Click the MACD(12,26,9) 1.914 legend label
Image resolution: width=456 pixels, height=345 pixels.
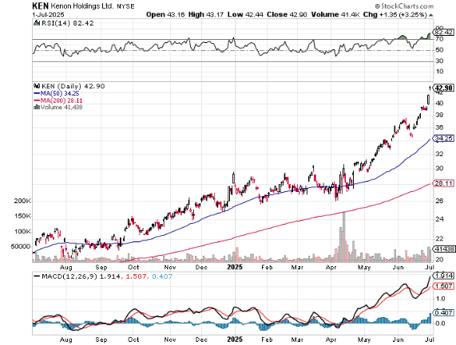click(81, 276)
